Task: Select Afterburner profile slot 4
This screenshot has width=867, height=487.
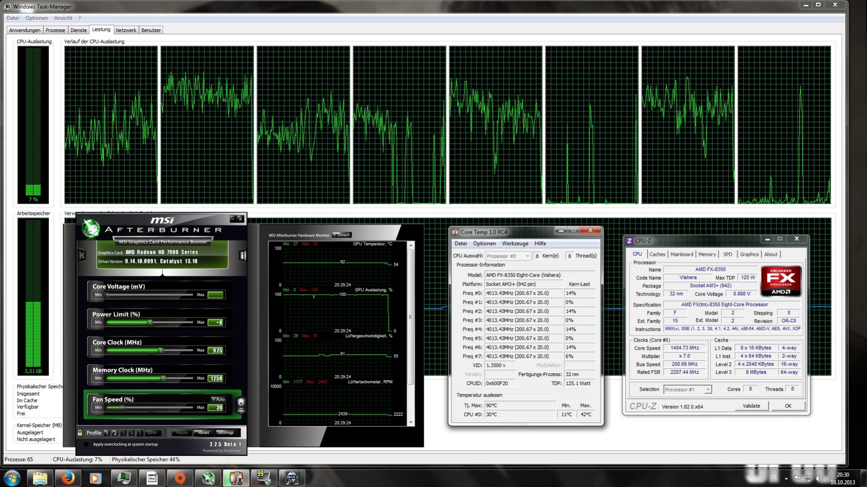Action: pyautogui.click(x=131, y=433)
